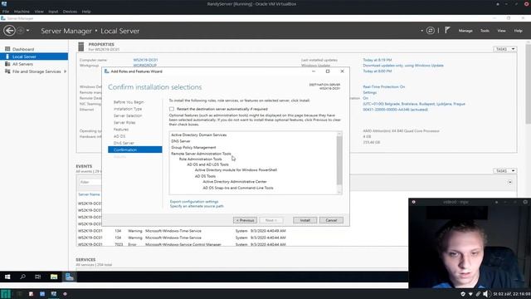This screenshot has height=299, width=531.
Task: Open the Server Manager Manage menu
Action: click(465, 31)
